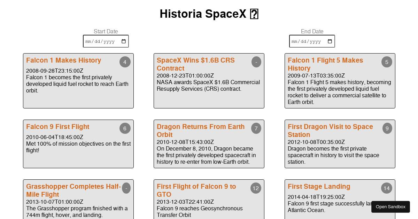Screen dimensions: 418x219
Task: Open the day field in Start Date input
Action: tap(97, 41)
